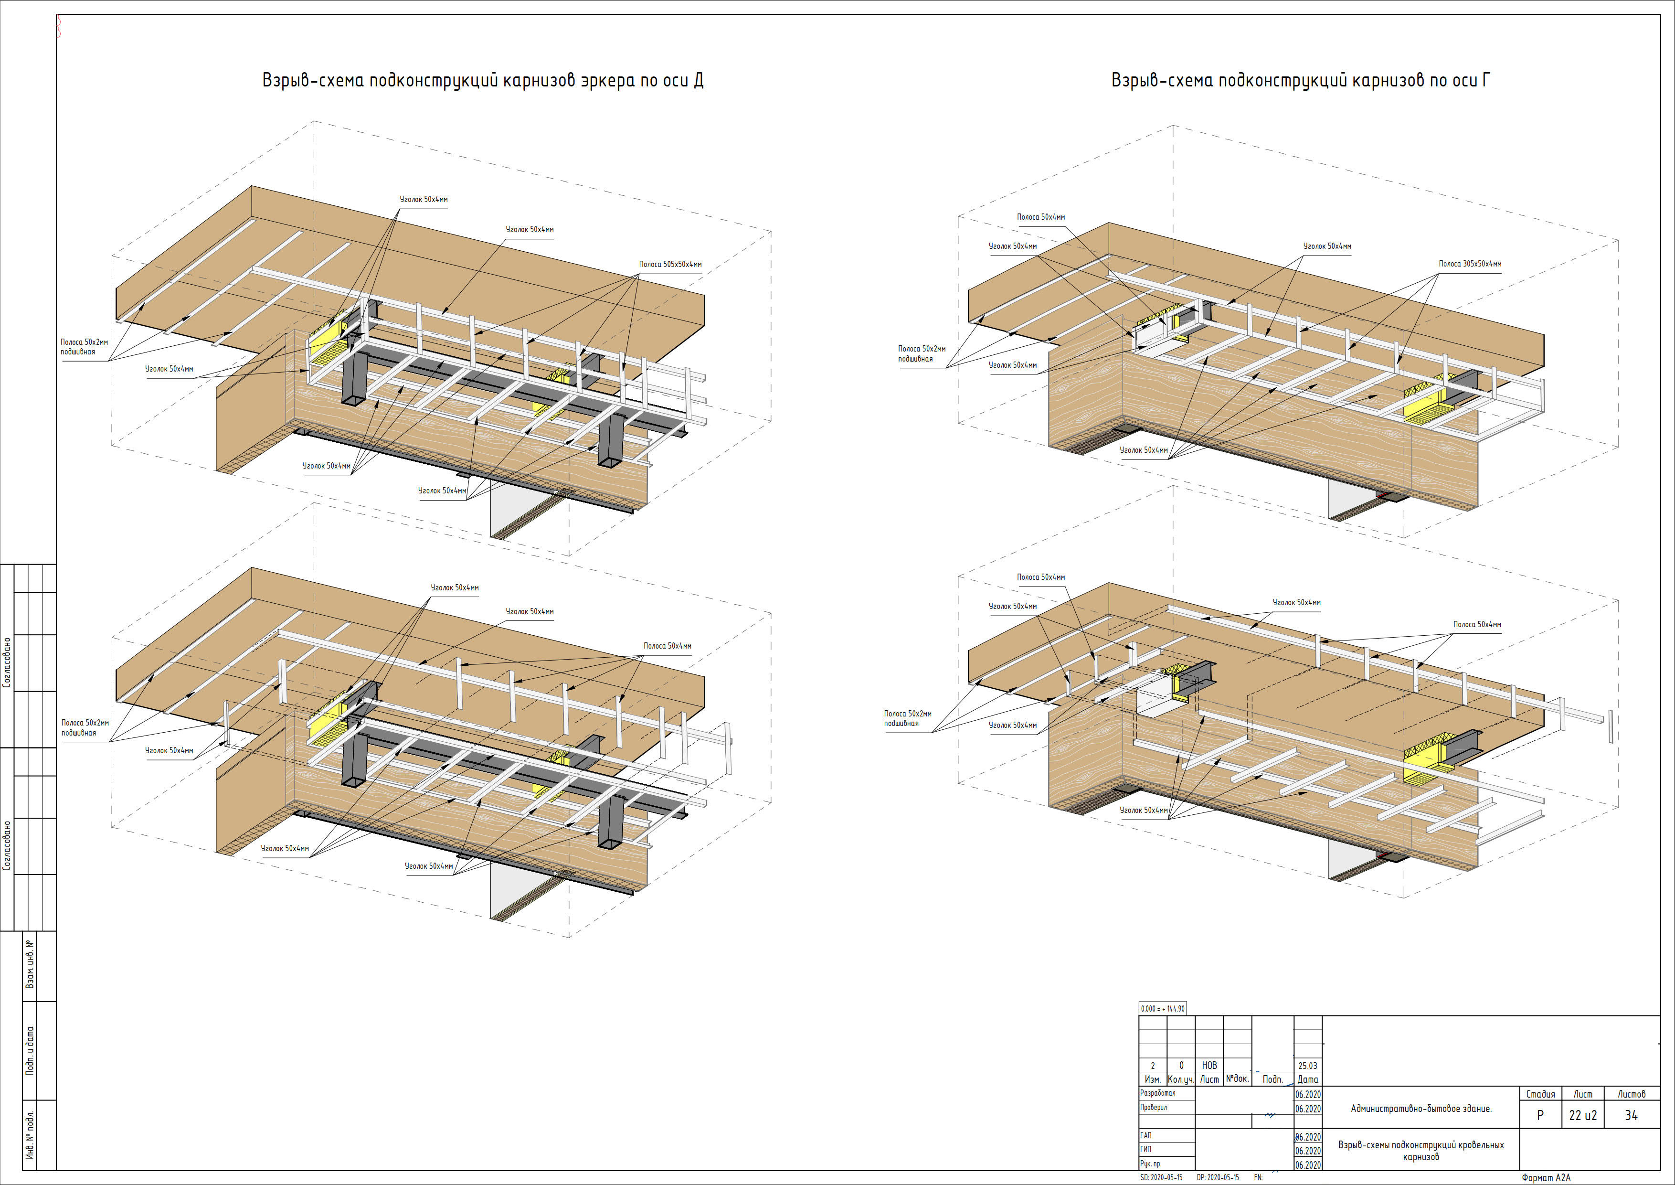
Task: Click the "Проверил" row label
Action: tap(1154, 1107)
